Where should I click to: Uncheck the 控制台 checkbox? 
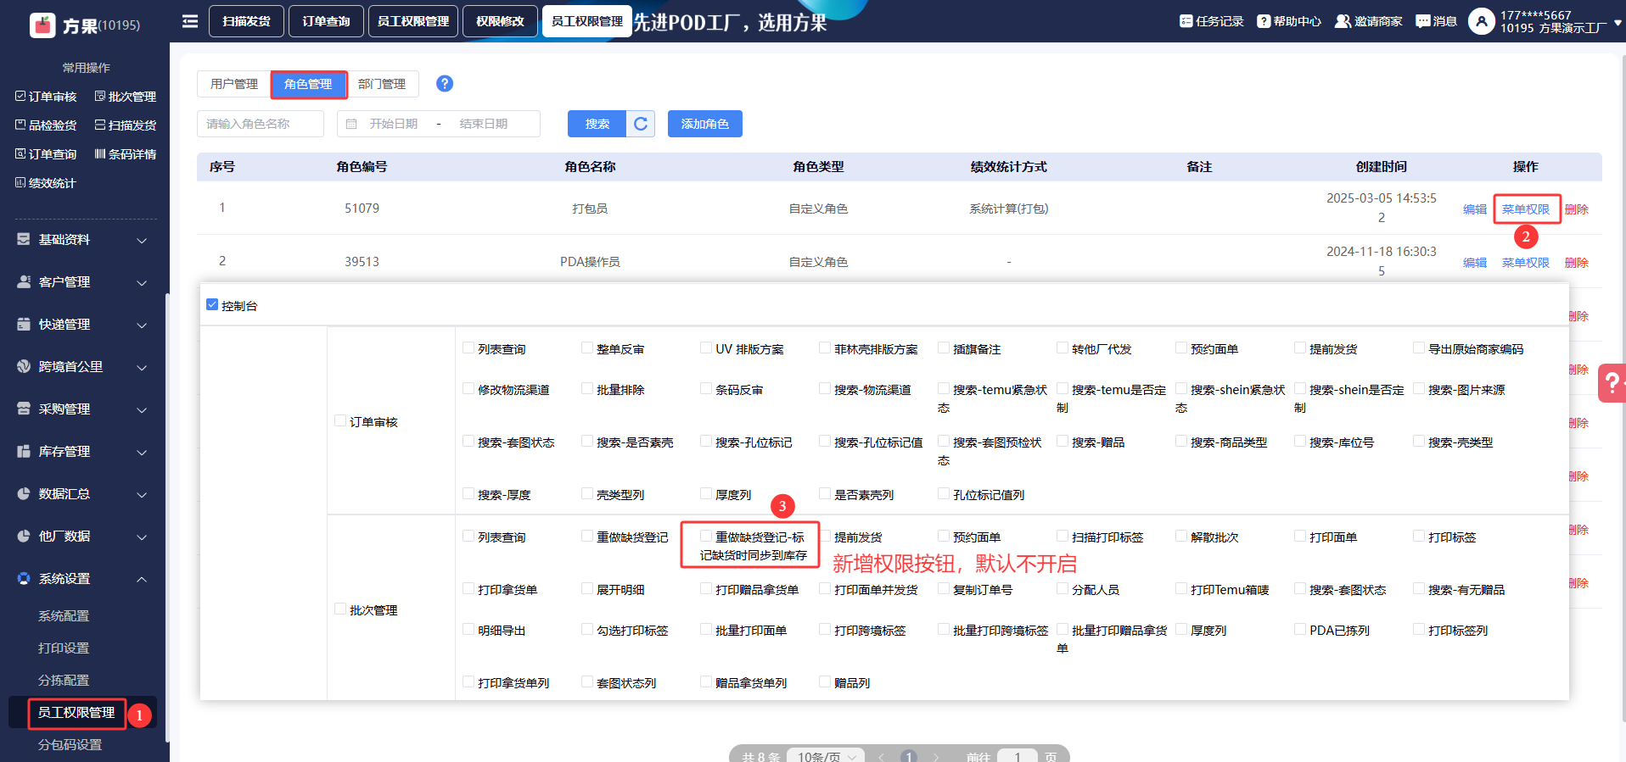pyautogui.click(x=212, y=305)
